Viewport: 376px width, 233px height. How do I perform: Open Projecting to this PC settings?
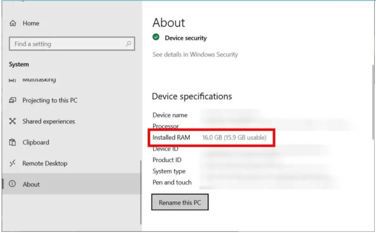50,101
